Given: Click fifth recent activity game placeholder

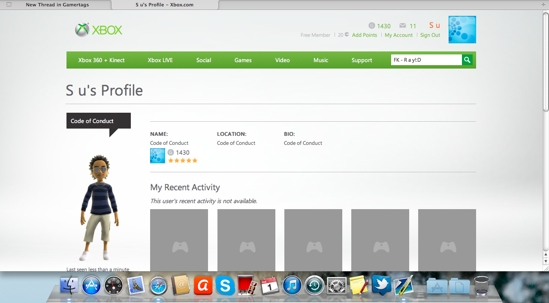Looking at the screenshot, I should [447, 240].
